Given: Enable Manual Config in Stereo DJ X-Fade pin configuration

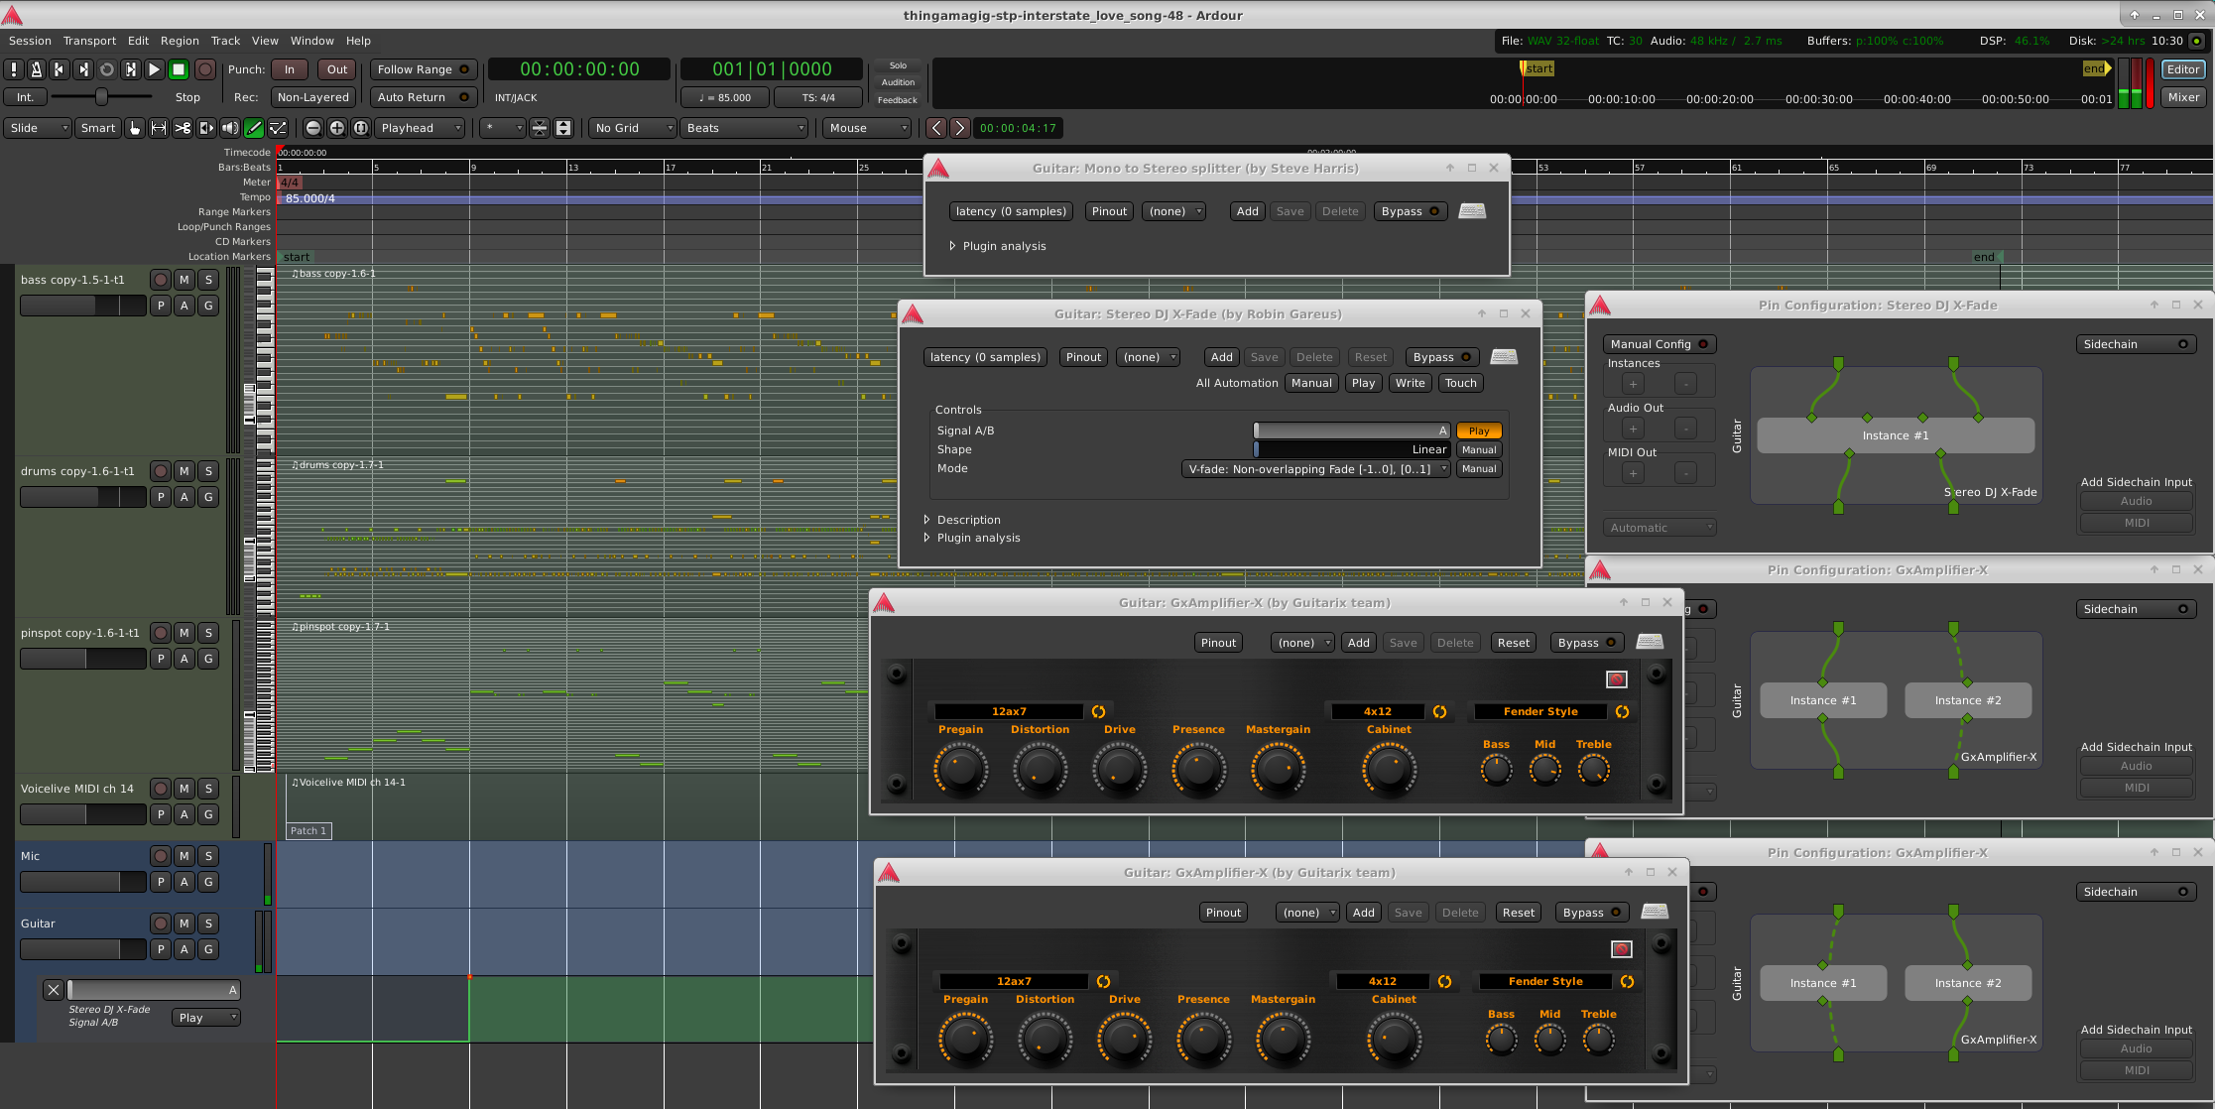Looking at the screenshot, I should (x=1659, y=344).
